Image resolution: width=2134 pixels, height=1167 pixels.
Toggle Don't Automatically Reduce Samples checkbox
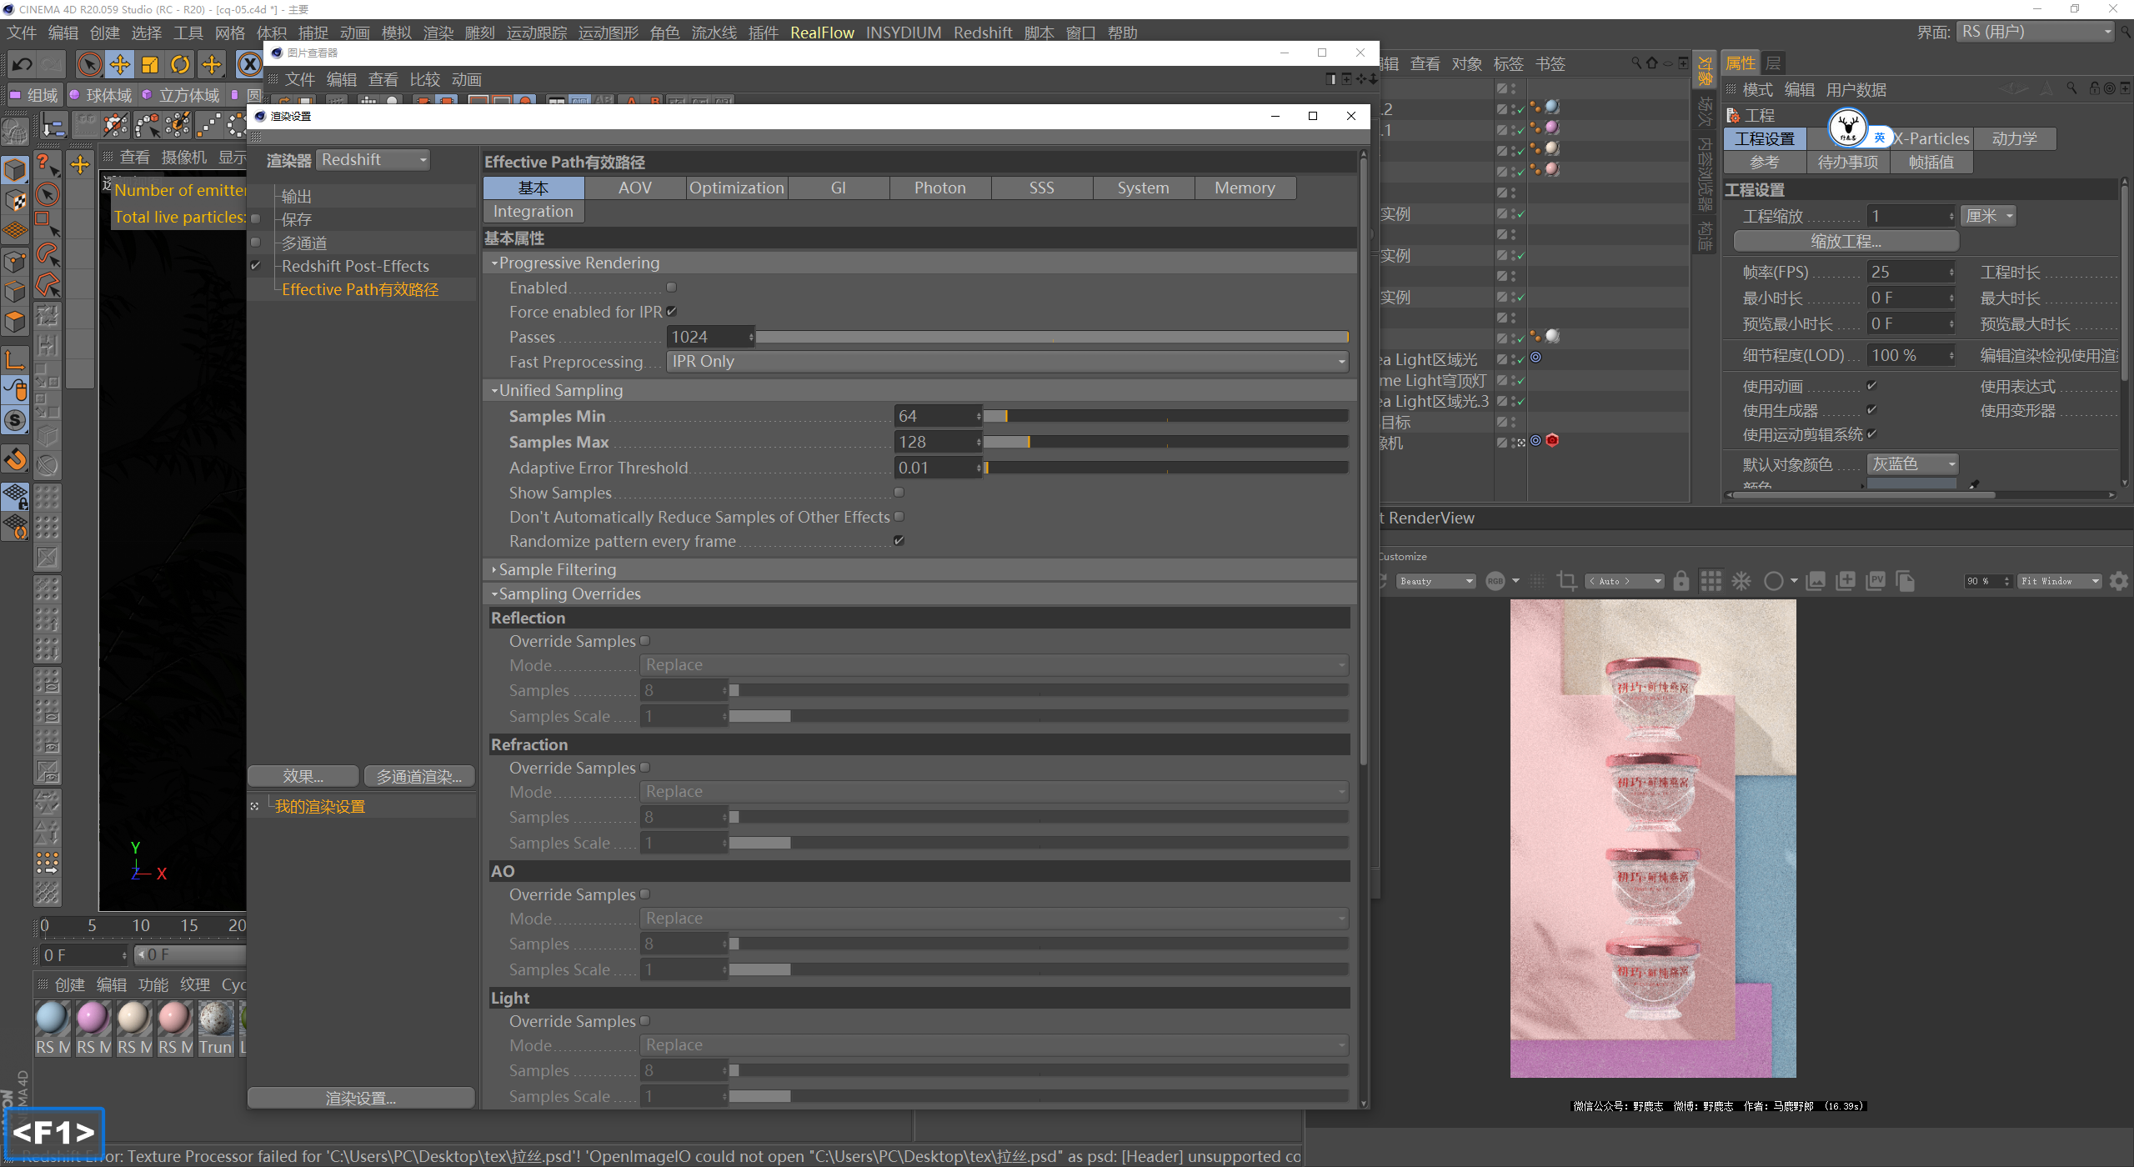point(899,517)
